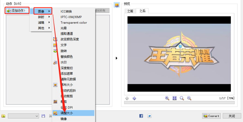Click the 添加动作> button
Image resolution: width=243 pixels, height=122 pixels.
pos(17,11)
